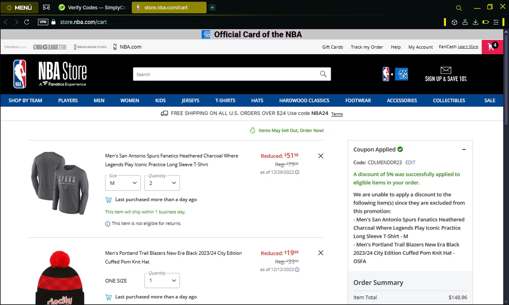Image resolution: width=509 pixels, height=305 pixels.
Task: Open the red shopping cart icon
Action: [x=492, y=47]
